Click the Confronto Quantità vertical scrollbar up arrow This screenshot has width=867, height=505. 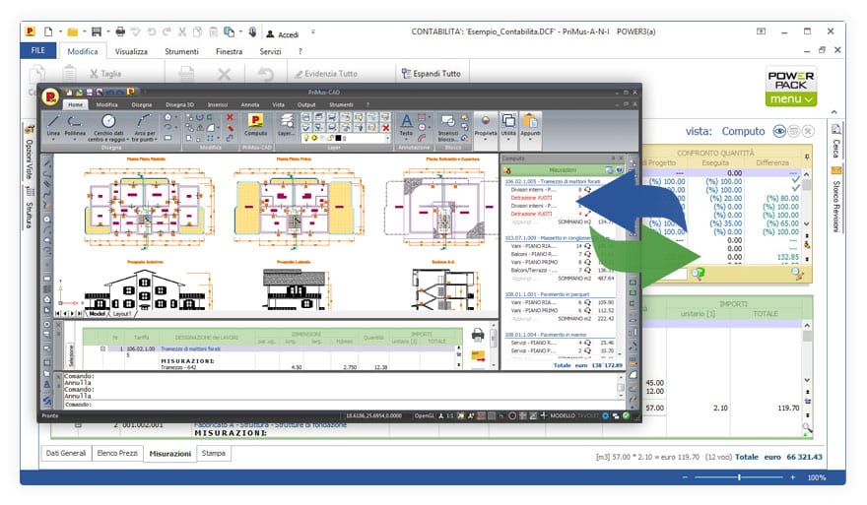(x=807, y=174)
